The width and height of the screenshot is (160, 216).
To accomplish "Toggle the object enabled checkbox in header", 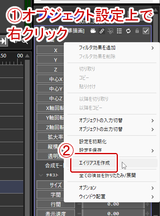I will [146, 31].
